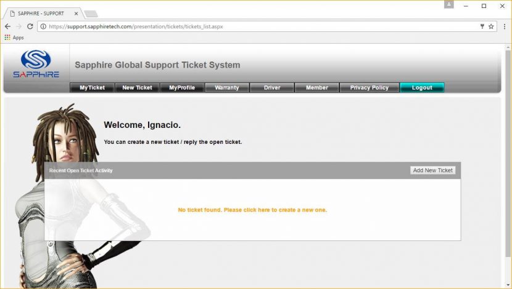Open the MyTicket menu item
Image resolution: width=512 pixels, height=289 pixels.
tap(92, 87)
